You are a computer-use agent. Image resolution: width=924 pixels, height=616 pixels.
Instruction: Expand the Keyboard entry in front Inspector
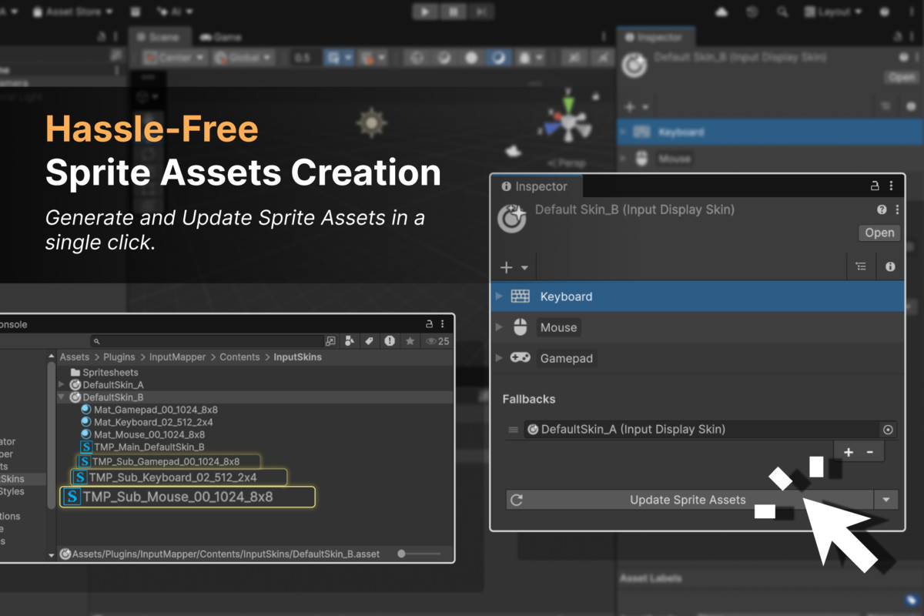499,296
